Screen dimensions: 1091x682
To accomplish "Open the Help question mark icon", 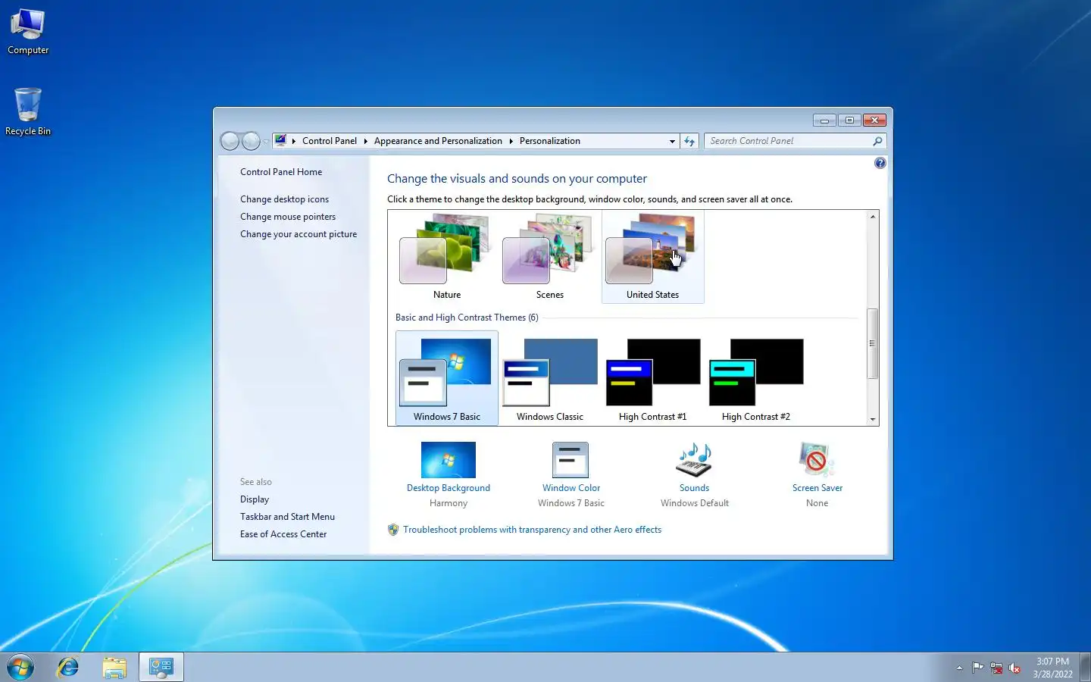I will [880, 163].
